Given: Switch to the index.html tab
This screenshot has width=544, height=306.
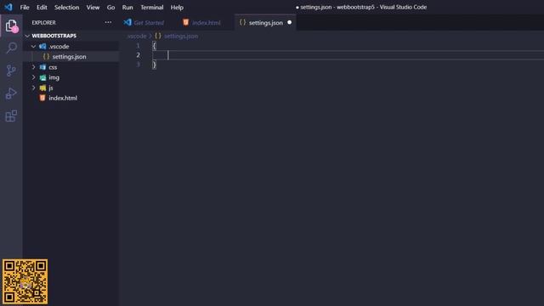Looking at the screenshot, I should tap(206, 23).
